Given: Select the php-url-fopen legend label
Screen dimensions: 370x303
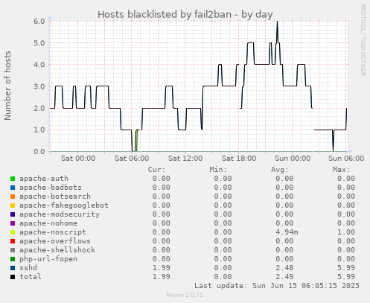Looking at the screenshot, I should click(48, 259).
